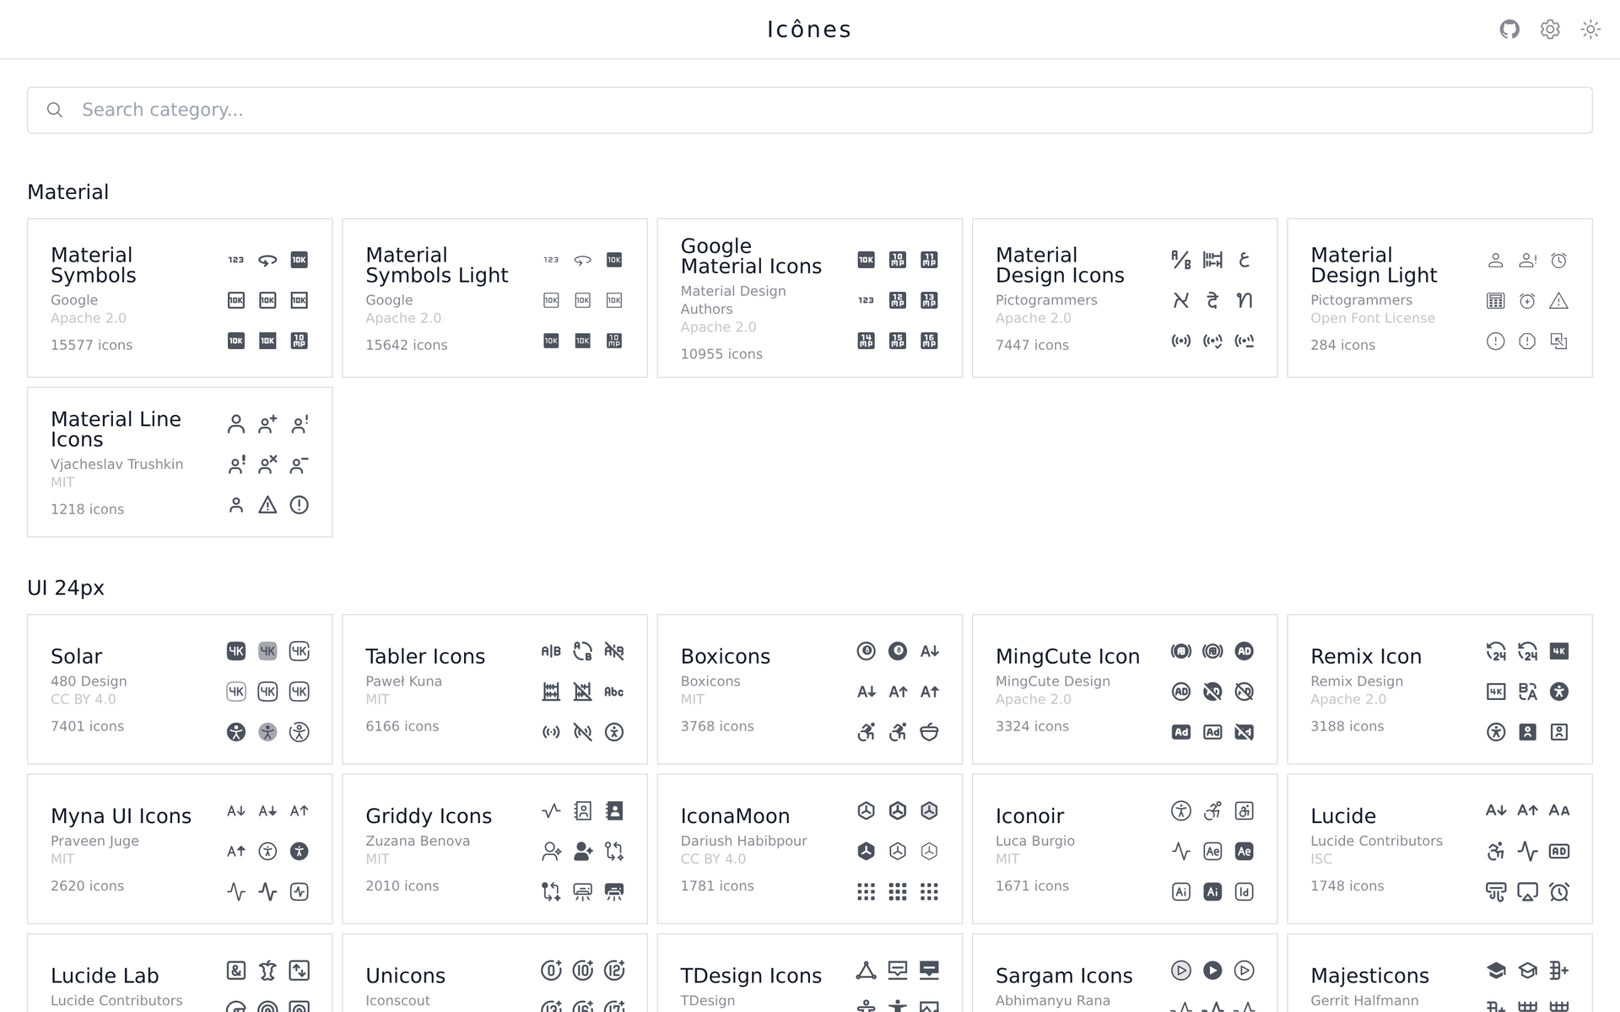Click the warning triangle icon in Material Line Icons
1620x1012 pixels.
[x=267, y=505]
